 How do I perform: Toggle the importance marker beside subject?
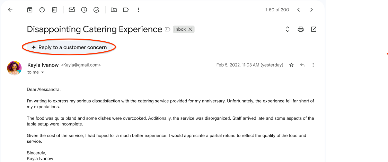[168, 29]
